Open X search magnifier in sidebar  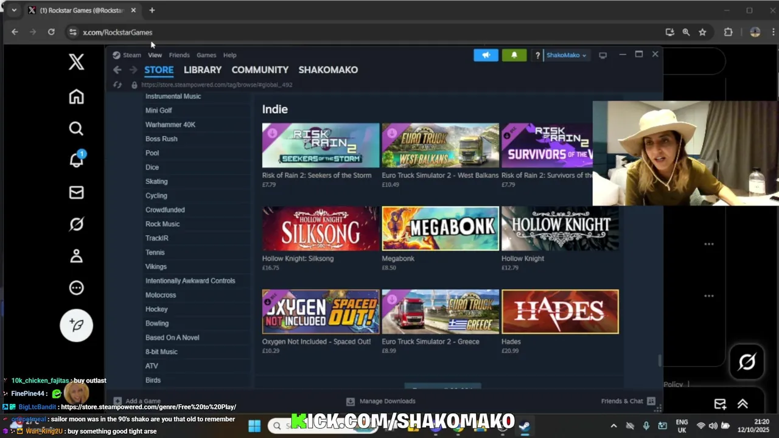click(76, 128)
